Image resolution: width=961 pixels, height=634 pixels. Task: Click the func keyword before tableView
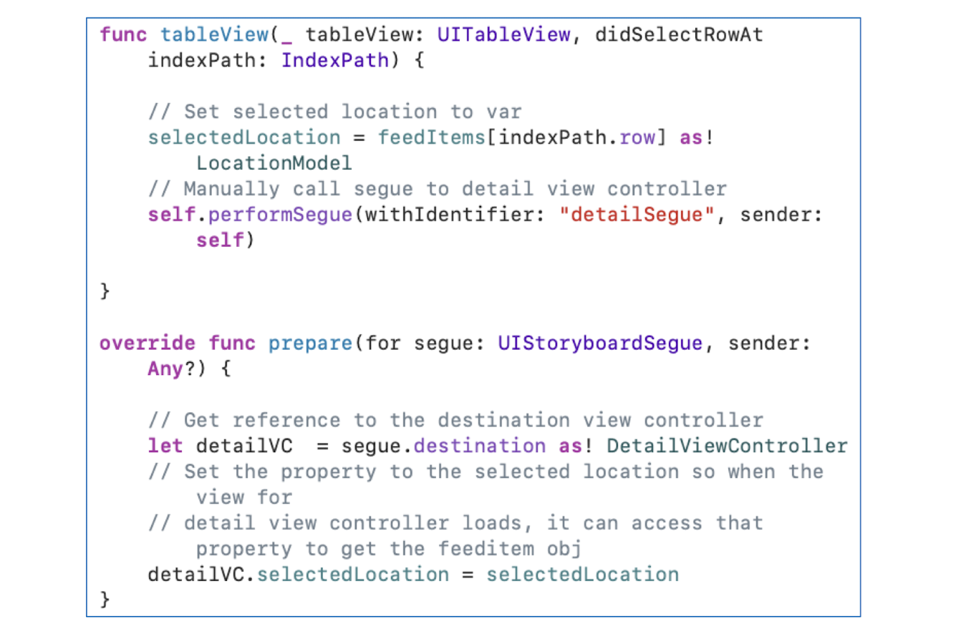(x=123, y=34)
